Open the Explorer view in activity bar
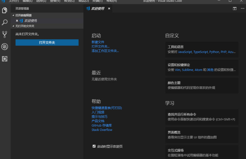 click(x=5, y=11)
